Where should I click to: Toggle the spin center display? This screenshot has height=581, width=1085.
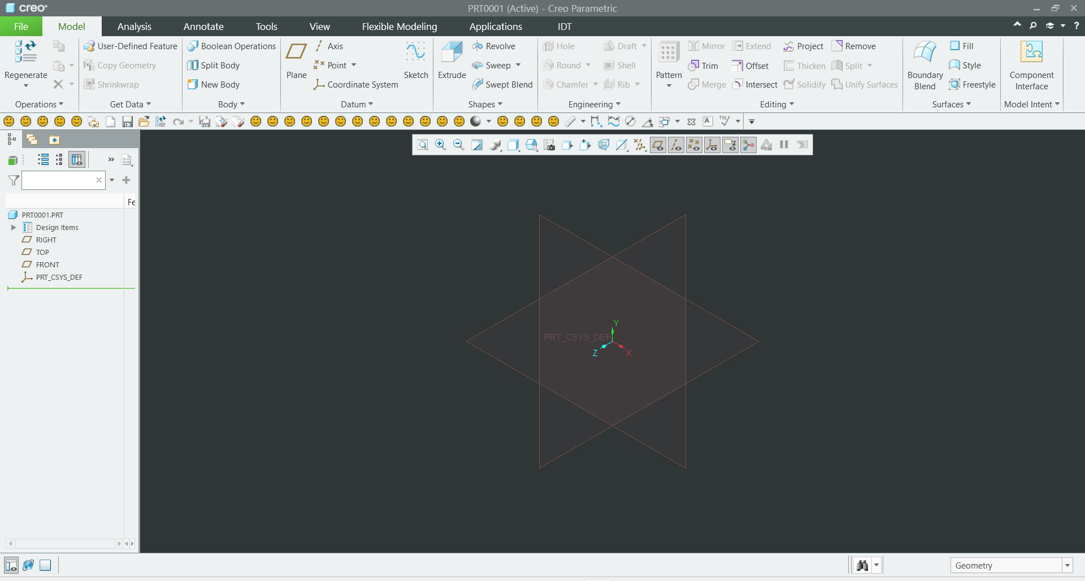click(x=748, y=145)
